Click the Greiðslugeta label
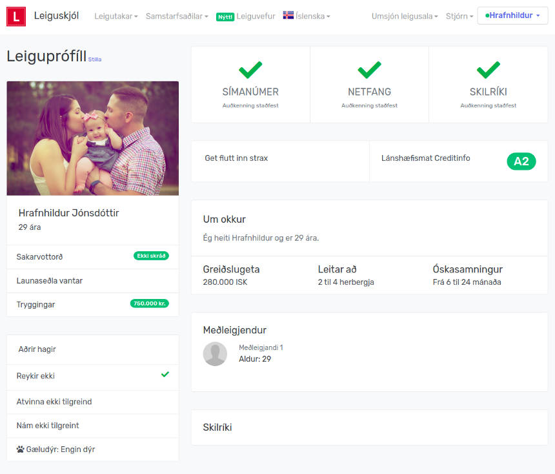555x474 pixels. pos(231,269)
